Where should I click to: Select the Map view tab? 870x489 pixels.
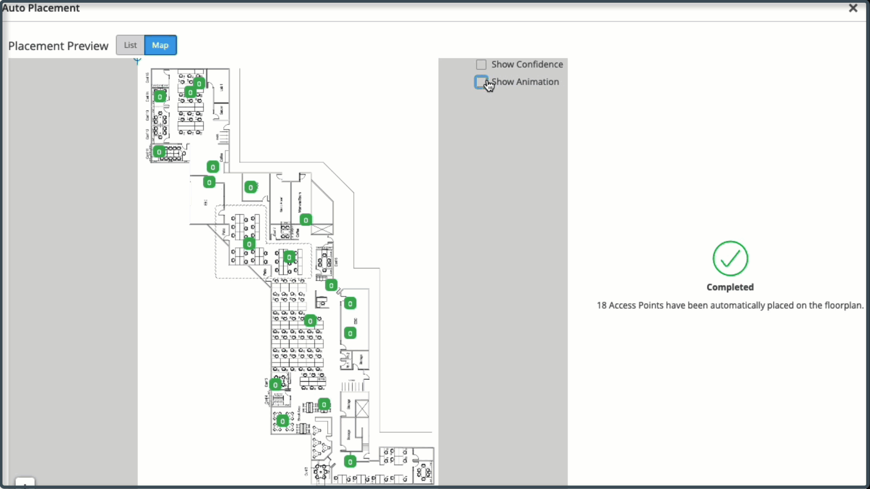(160, 45)
